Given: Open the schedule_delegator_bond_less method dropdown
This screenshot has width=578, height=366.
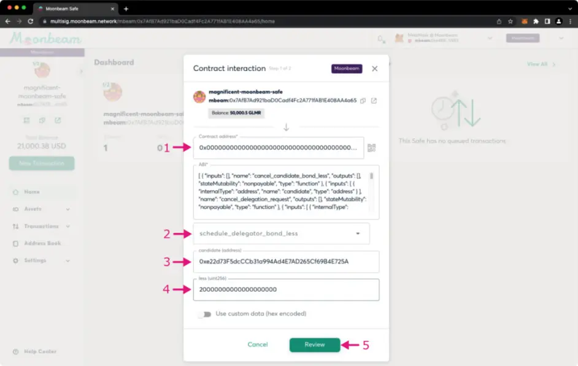Looking at the screenshot, I should pos(281,234).
